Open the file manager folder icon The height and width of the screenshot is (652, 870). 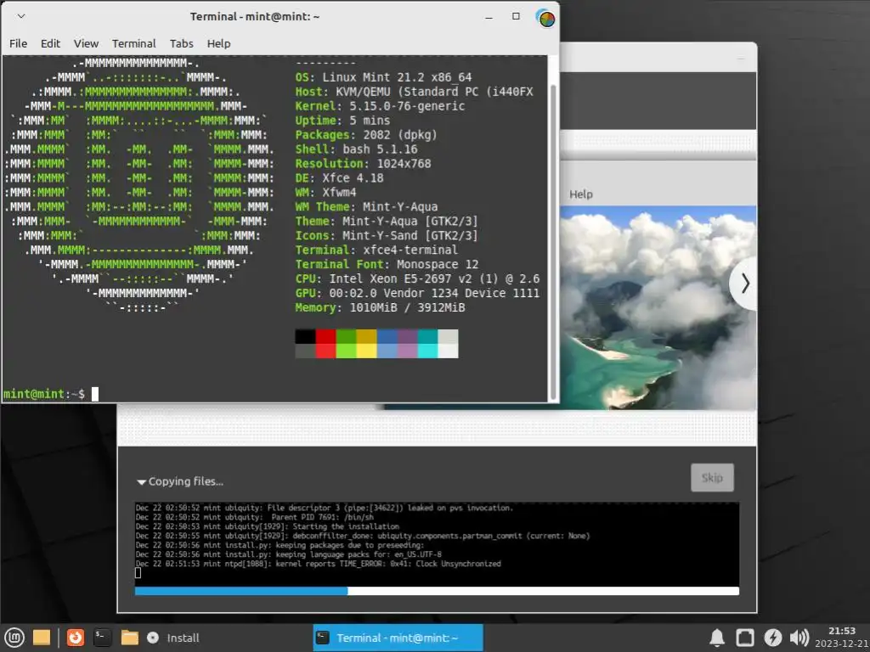point(129,638)
